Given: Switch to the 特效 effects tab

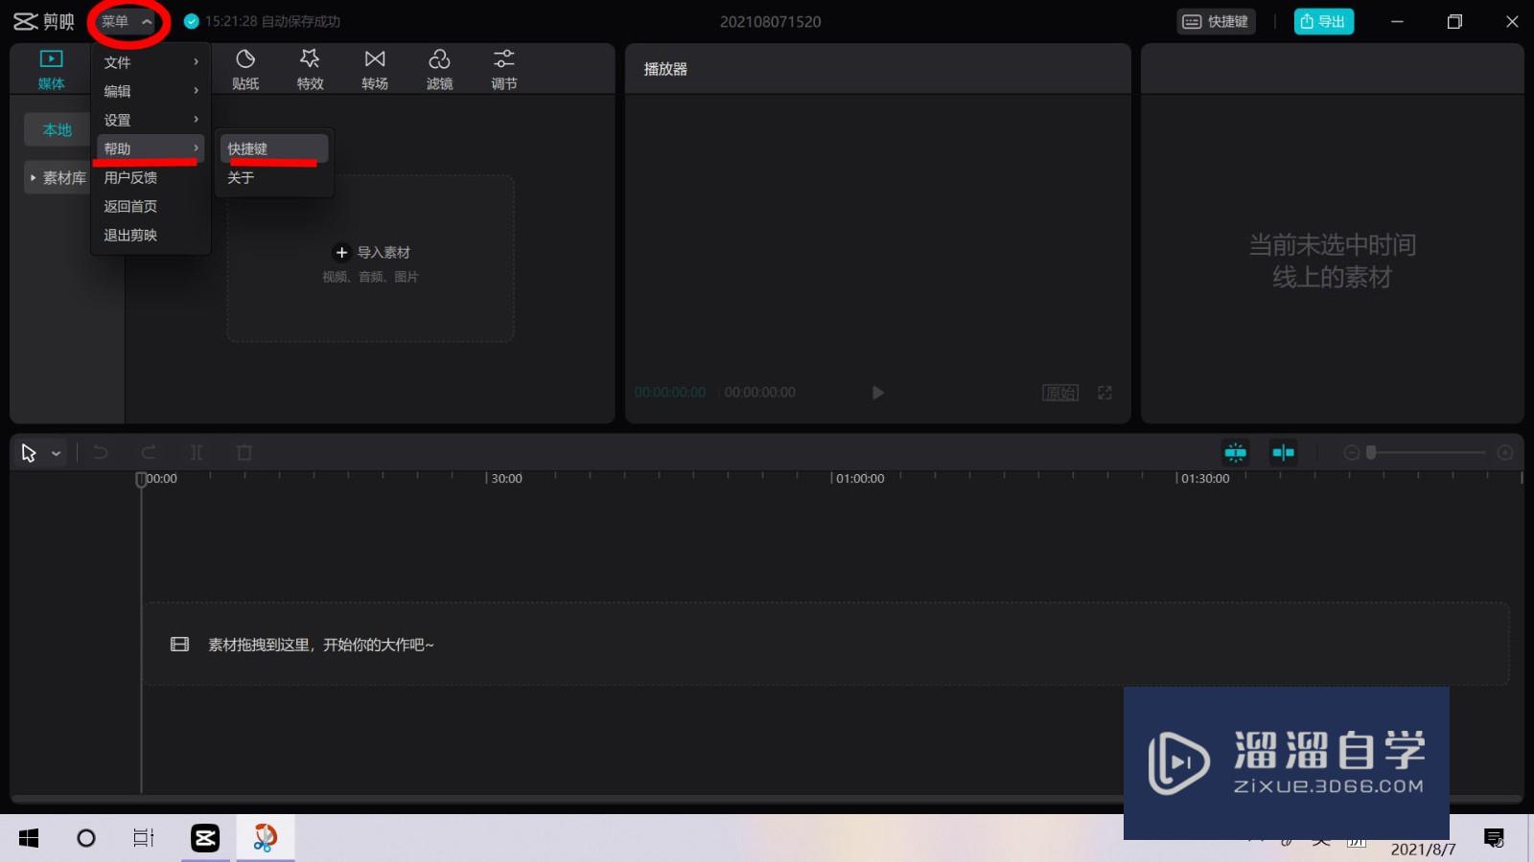Looking at the screenshot, I should [310, 70].
